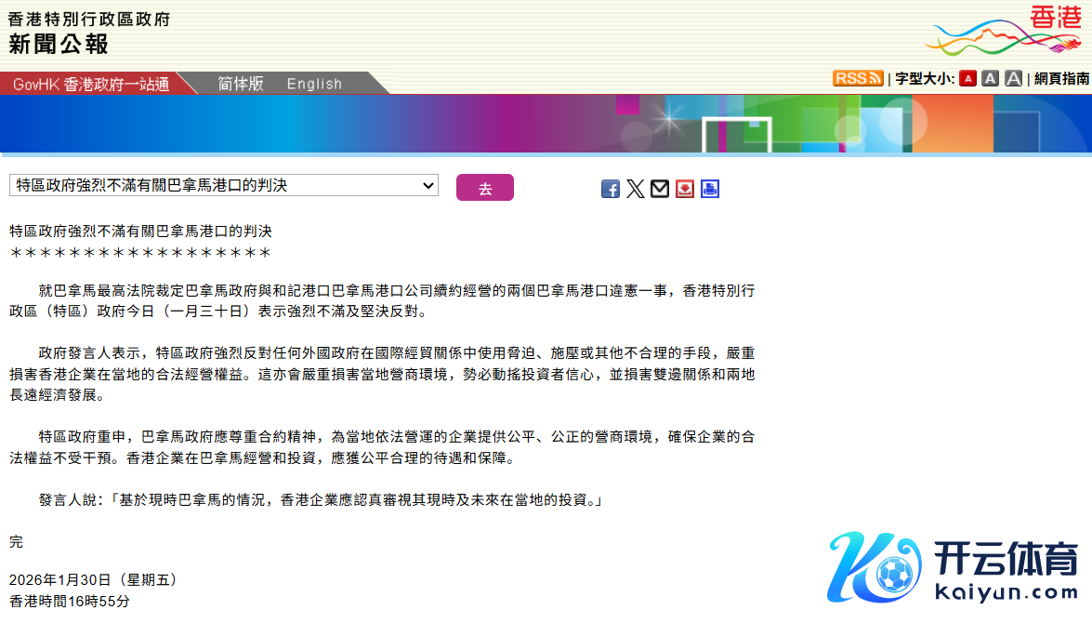Image resolution: width=1092 pixels, height=623 pixels.
Task: Click the 新聞公報 page heading
Action: (59, 44)
